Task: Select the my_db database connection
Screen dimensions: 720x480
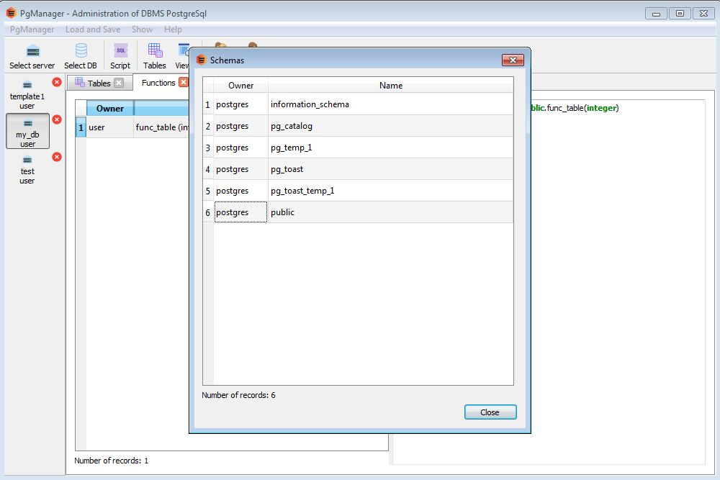Action: coord(27,131)
